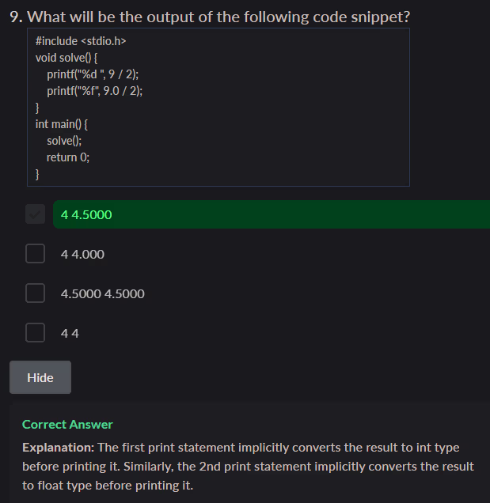490x503 pixels.
Task: Click the 'return 0;' code line
Action: [x=68, y=157]
